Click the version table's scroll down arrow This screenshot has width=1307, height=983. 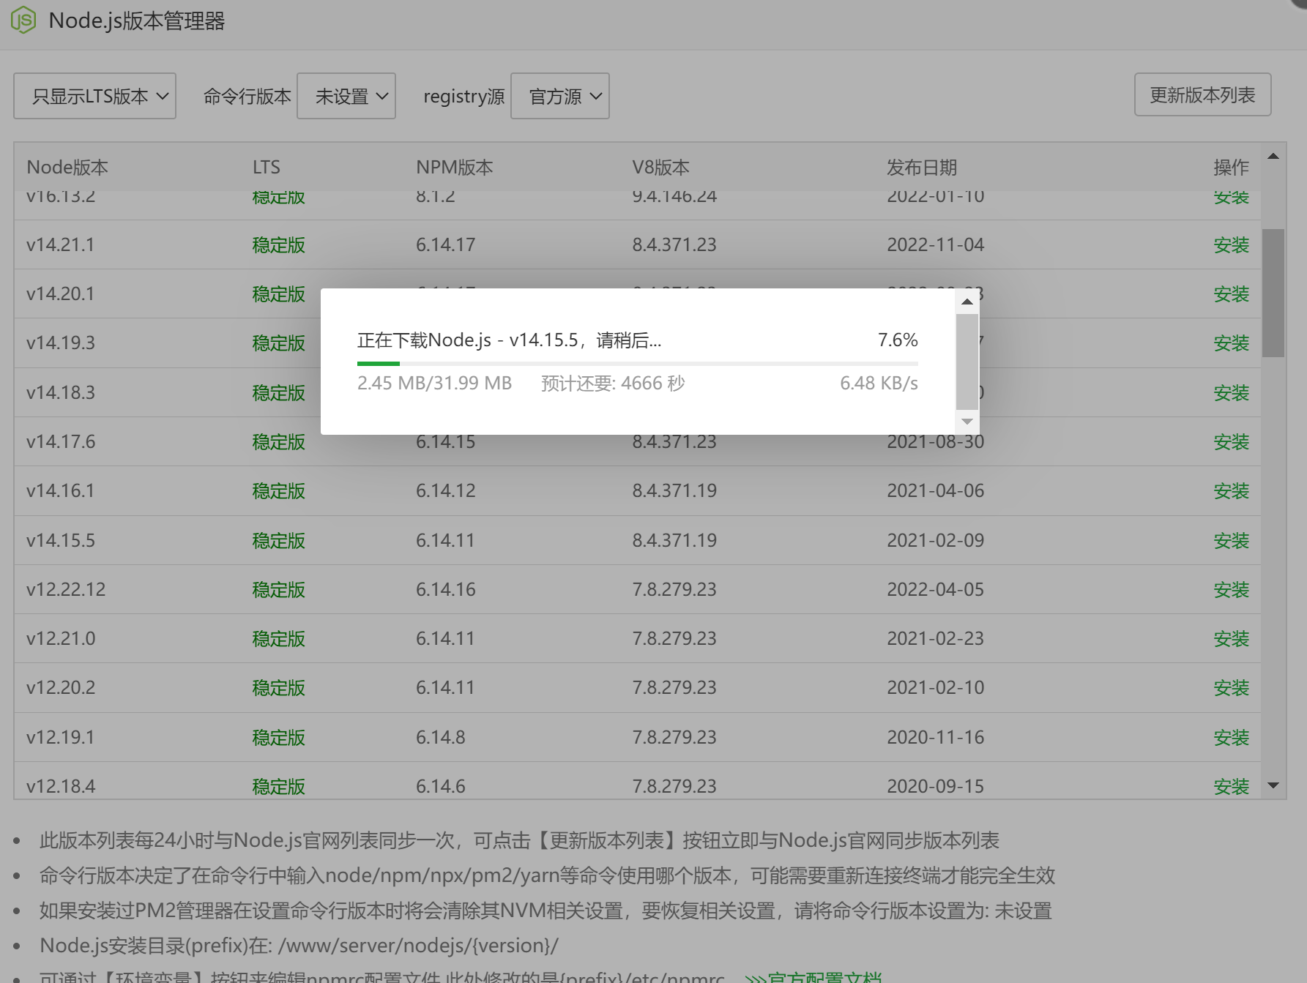pos(1273,785)
